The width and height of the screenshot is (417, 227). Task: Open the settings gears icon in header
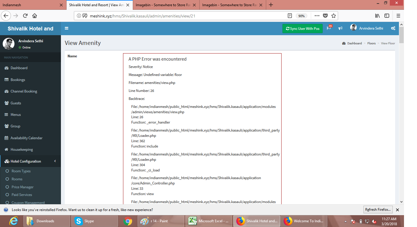(x=393, y=28)
